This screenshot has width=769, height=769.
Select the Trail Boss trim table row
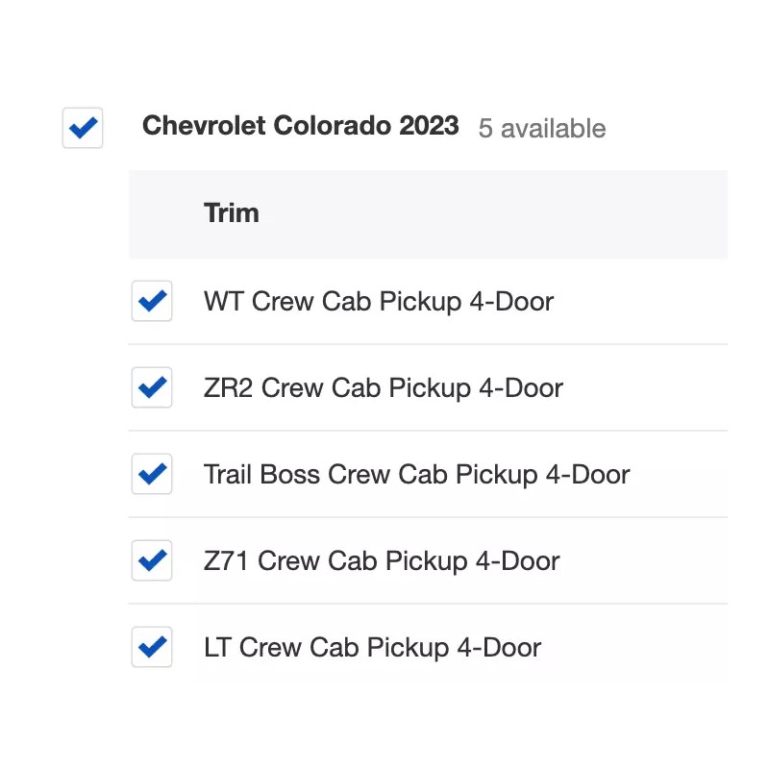[x=673, y=475]
